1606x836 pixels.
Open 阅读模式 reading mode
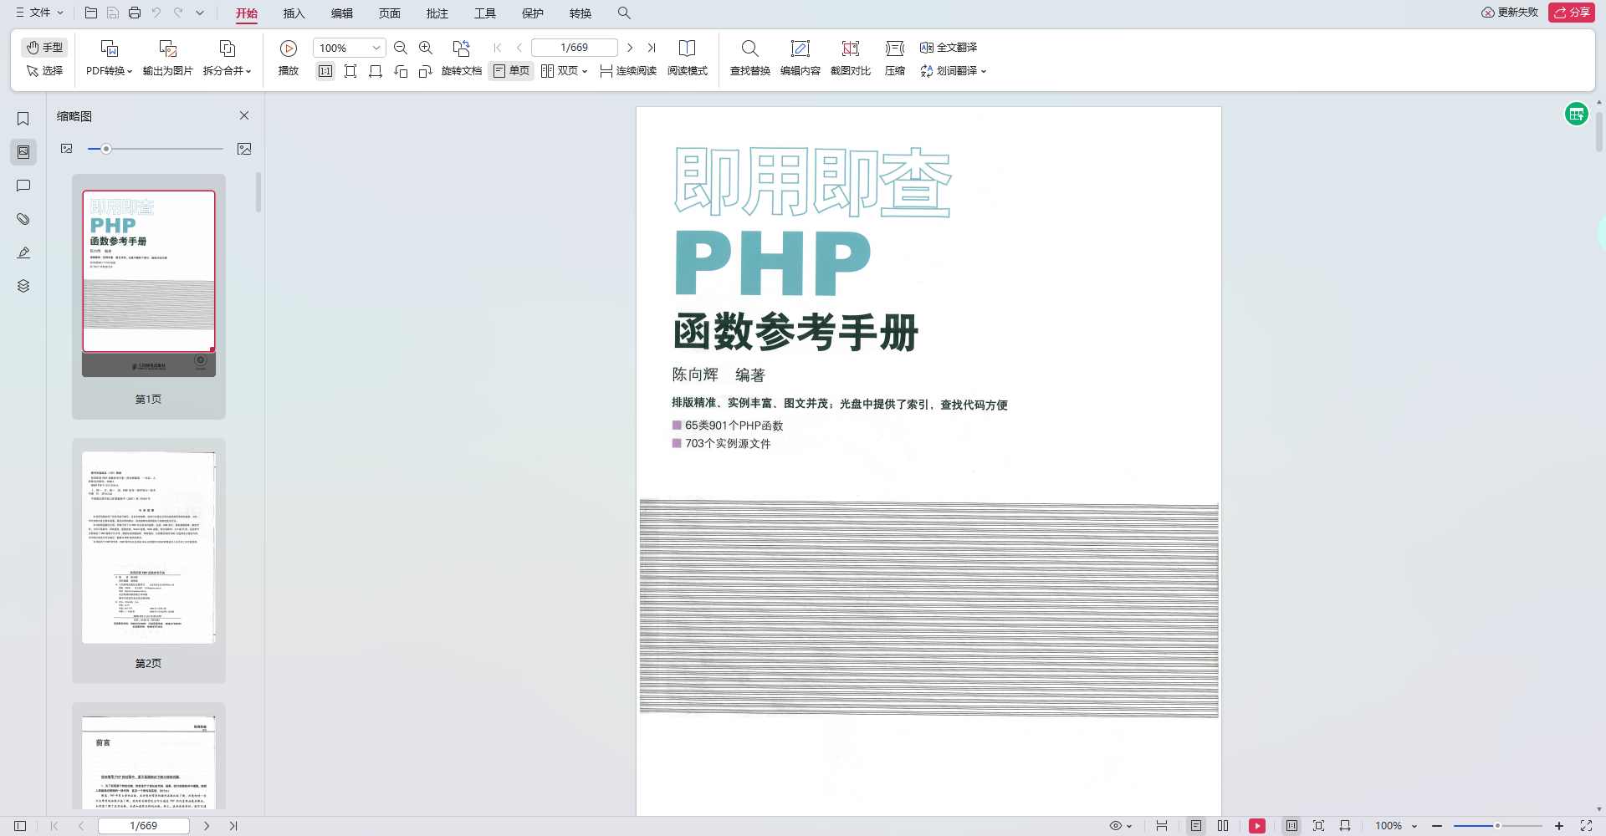[x=688, y=58]
